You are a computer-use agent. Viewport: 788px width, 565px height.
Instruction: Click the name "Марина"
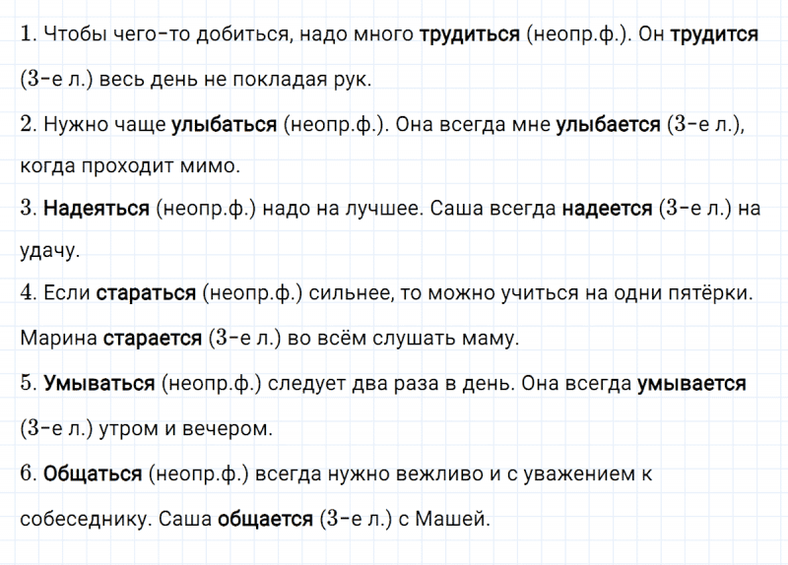(57, 339)
